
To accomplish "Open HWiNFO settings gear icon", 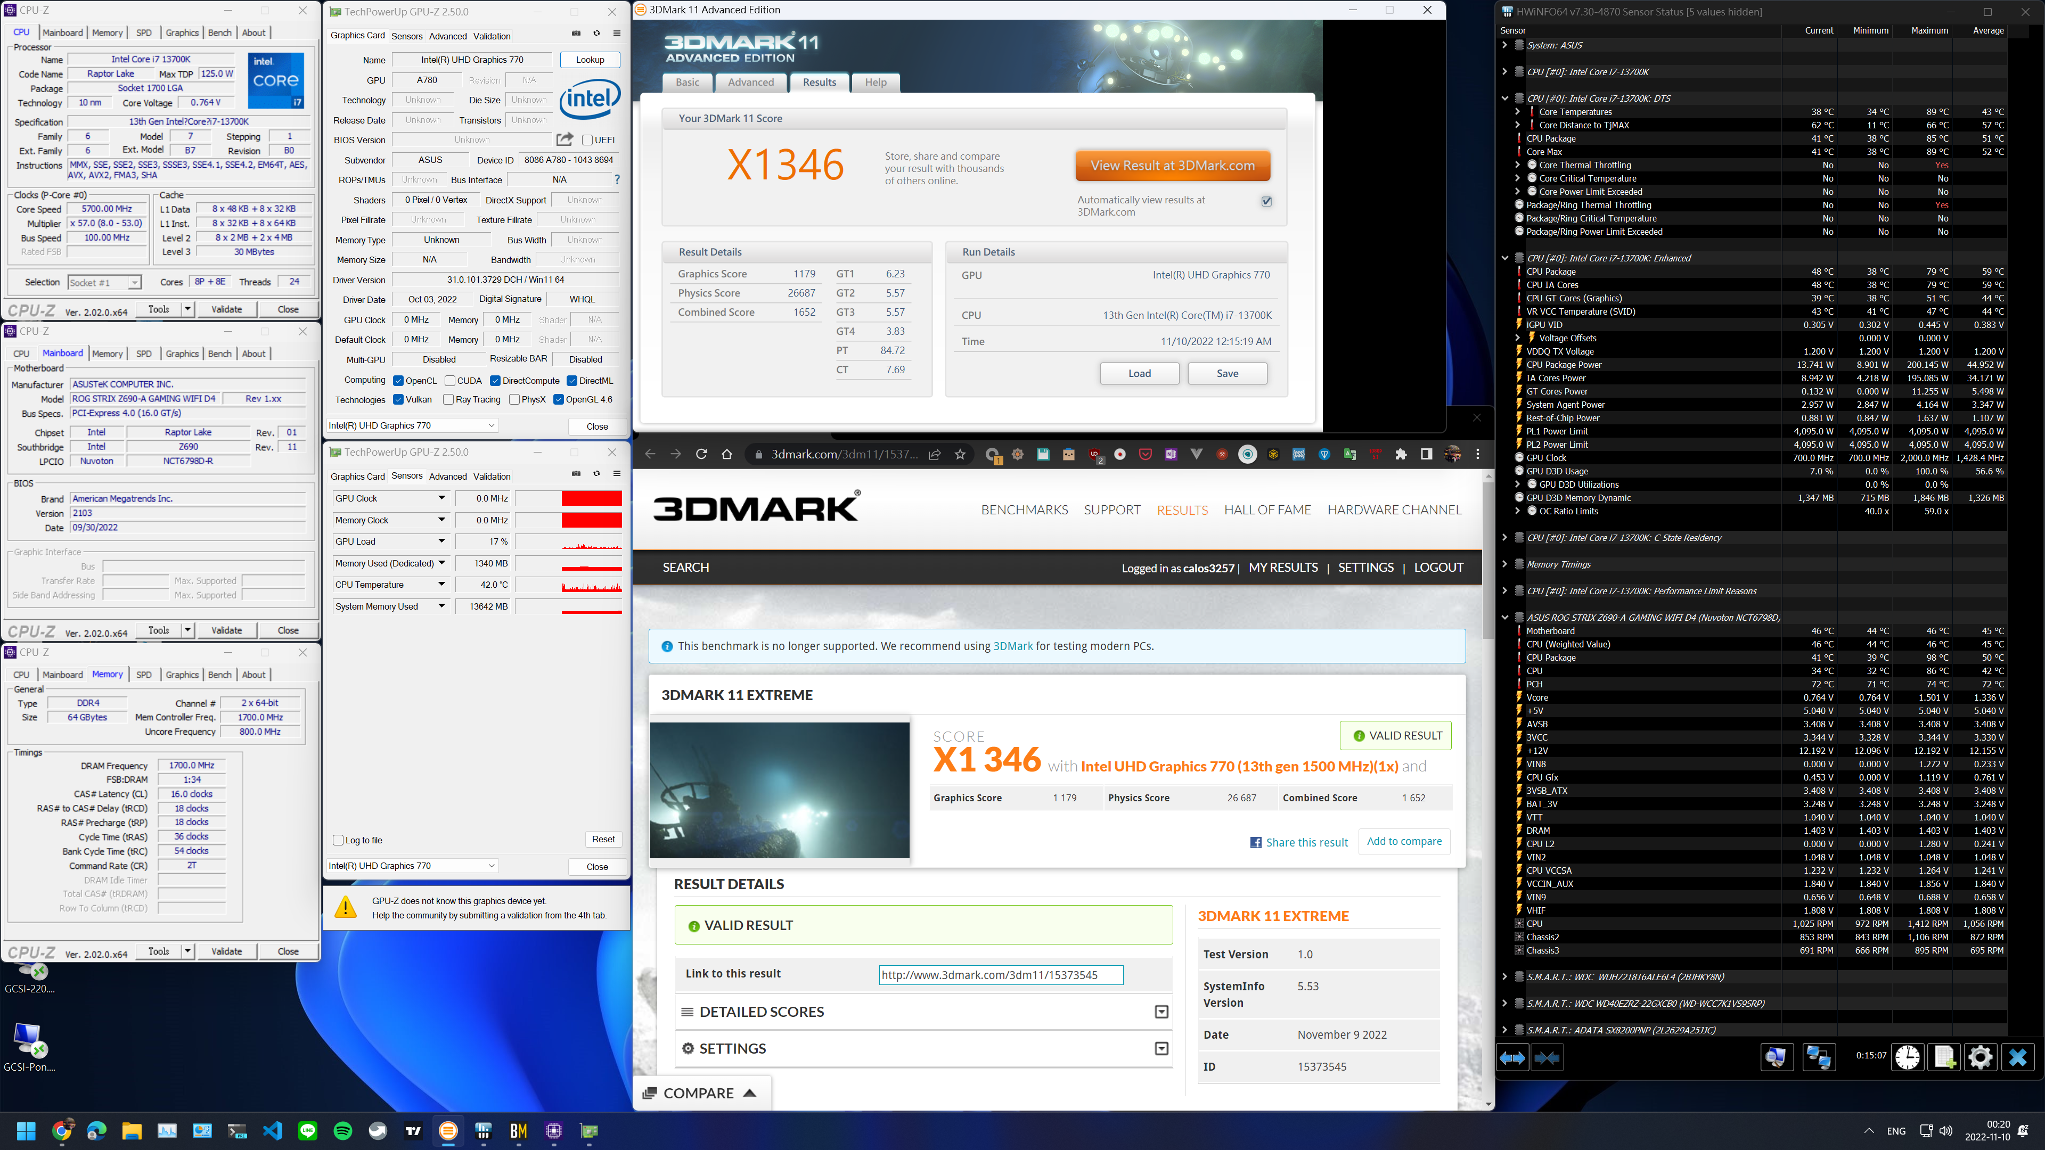I will coord(1981,1057).
